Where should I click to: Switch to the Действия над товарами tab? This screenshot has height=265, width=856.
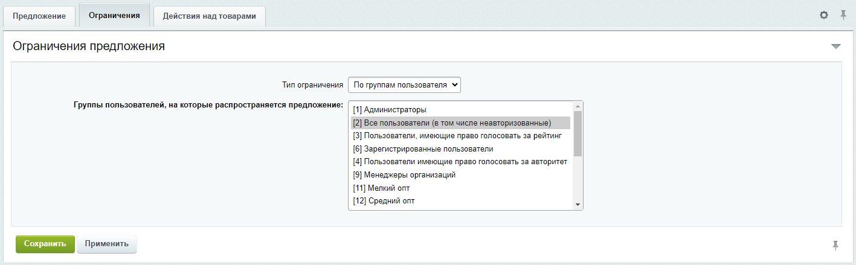coord(210,16)
